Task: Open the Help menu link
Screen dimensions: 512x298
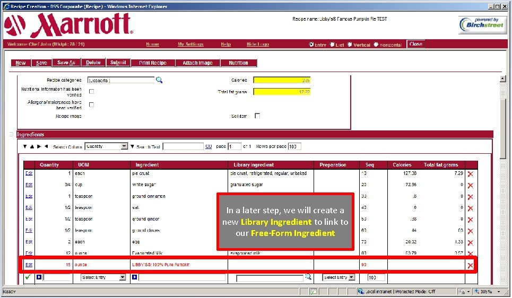Action: [x=225, y=45]
